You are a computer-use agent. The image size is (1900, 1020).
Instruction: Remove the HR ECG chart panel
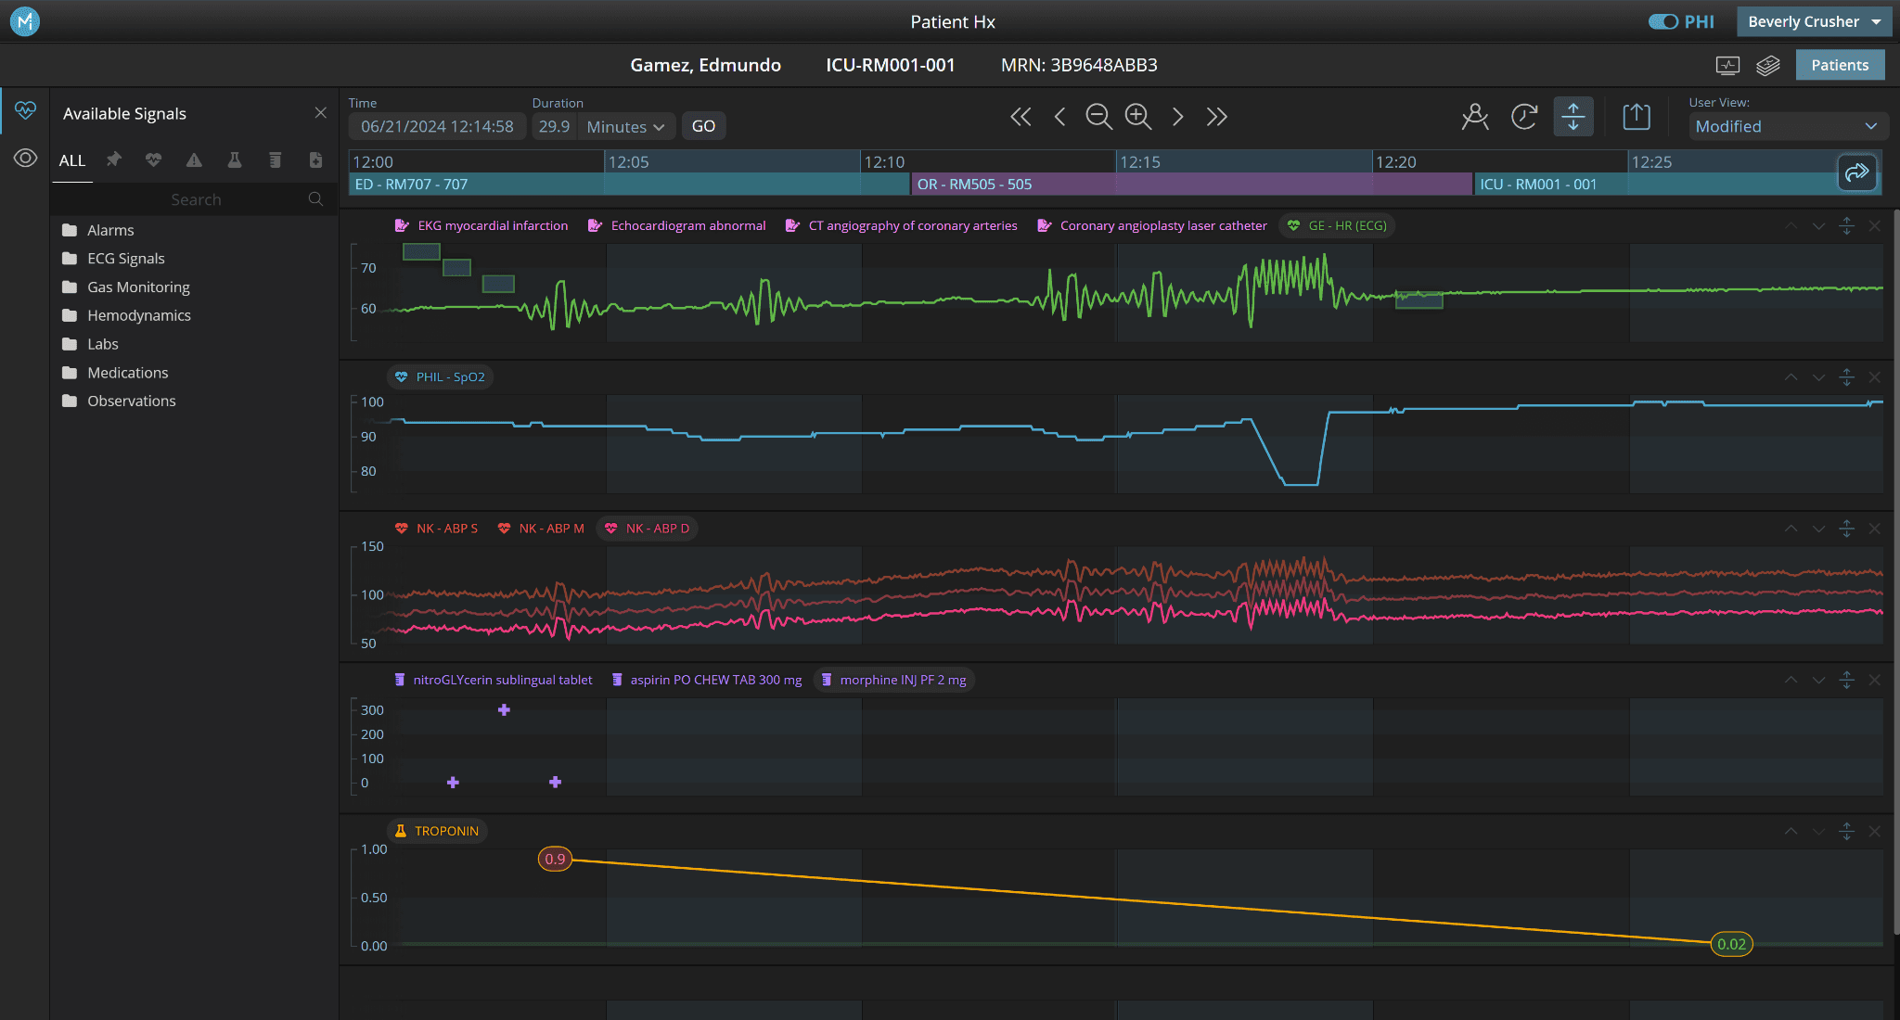(x=1874, y=226)
